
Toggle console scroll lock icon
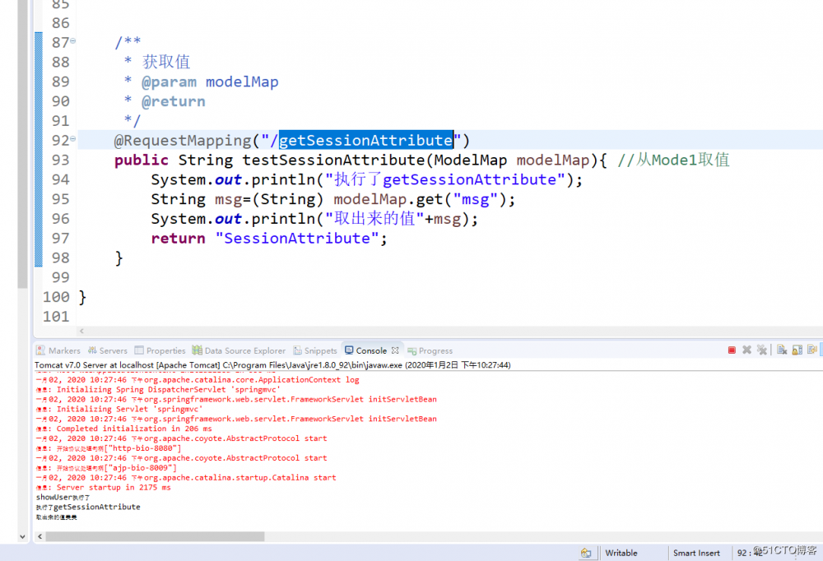[x=797, y=350]
